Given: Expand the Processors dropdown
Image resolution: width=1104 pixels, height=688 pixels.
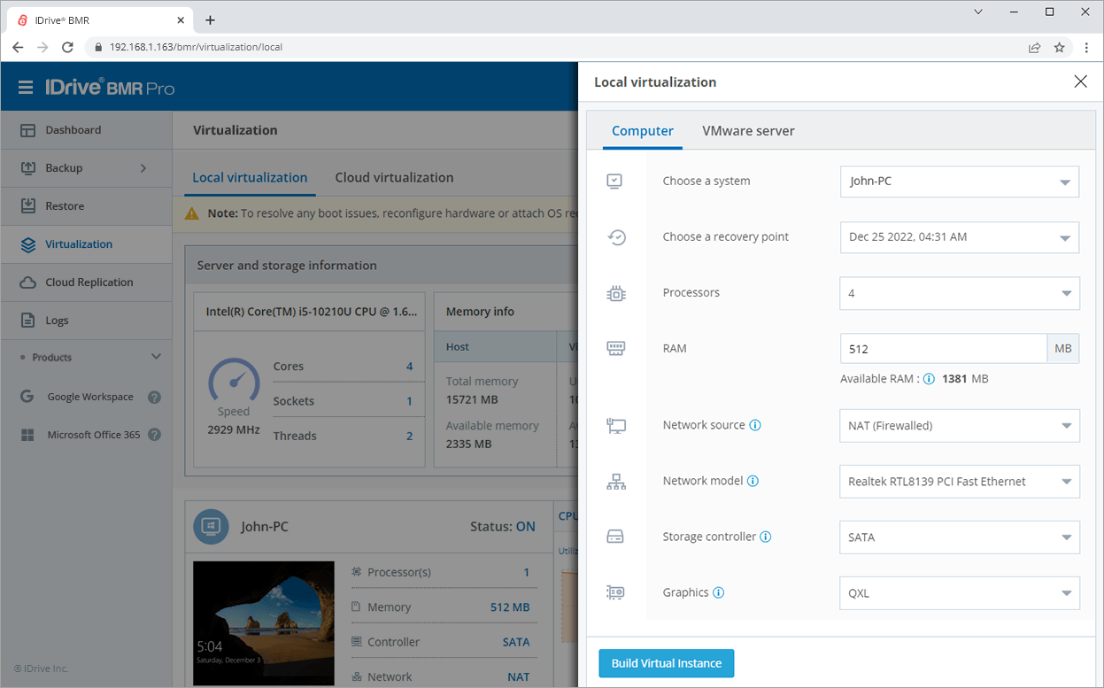Looking at the screenshot, I should pos(959,293).
